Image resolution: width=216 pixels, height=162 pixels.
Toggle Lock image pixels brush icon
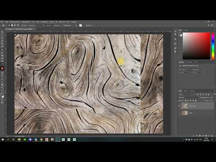pyautogui.click(x=189, y=100)
